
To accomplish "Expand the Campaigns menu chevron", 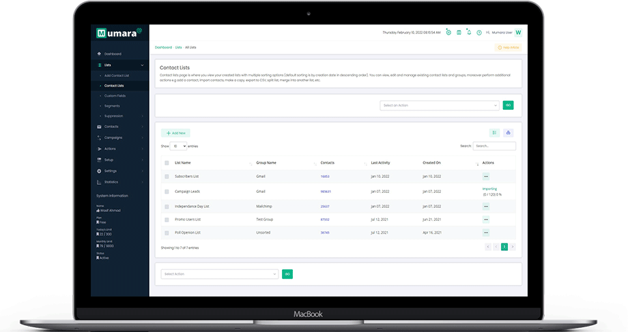I will [142, 138].
